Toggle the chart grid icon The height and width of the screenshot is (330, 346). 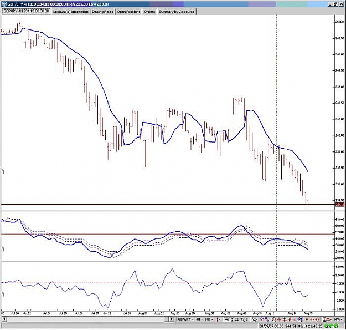click(x=236, y=319)
